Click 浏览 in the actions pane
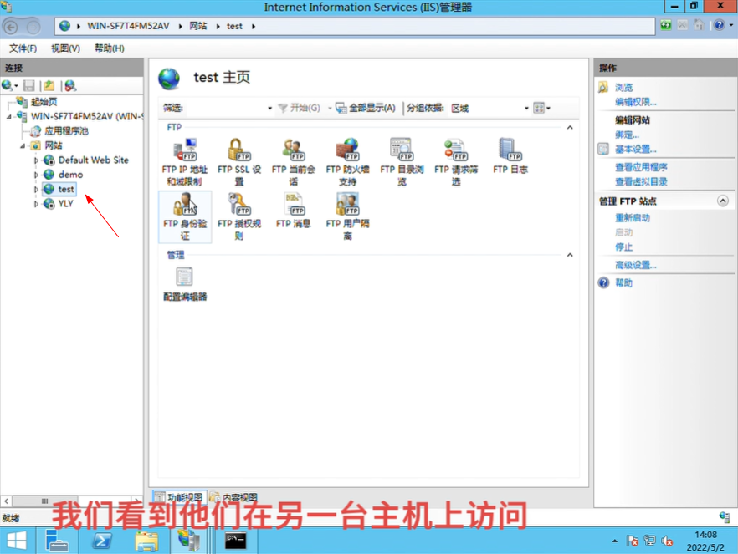The image size is (738, 554). (623, 88)
